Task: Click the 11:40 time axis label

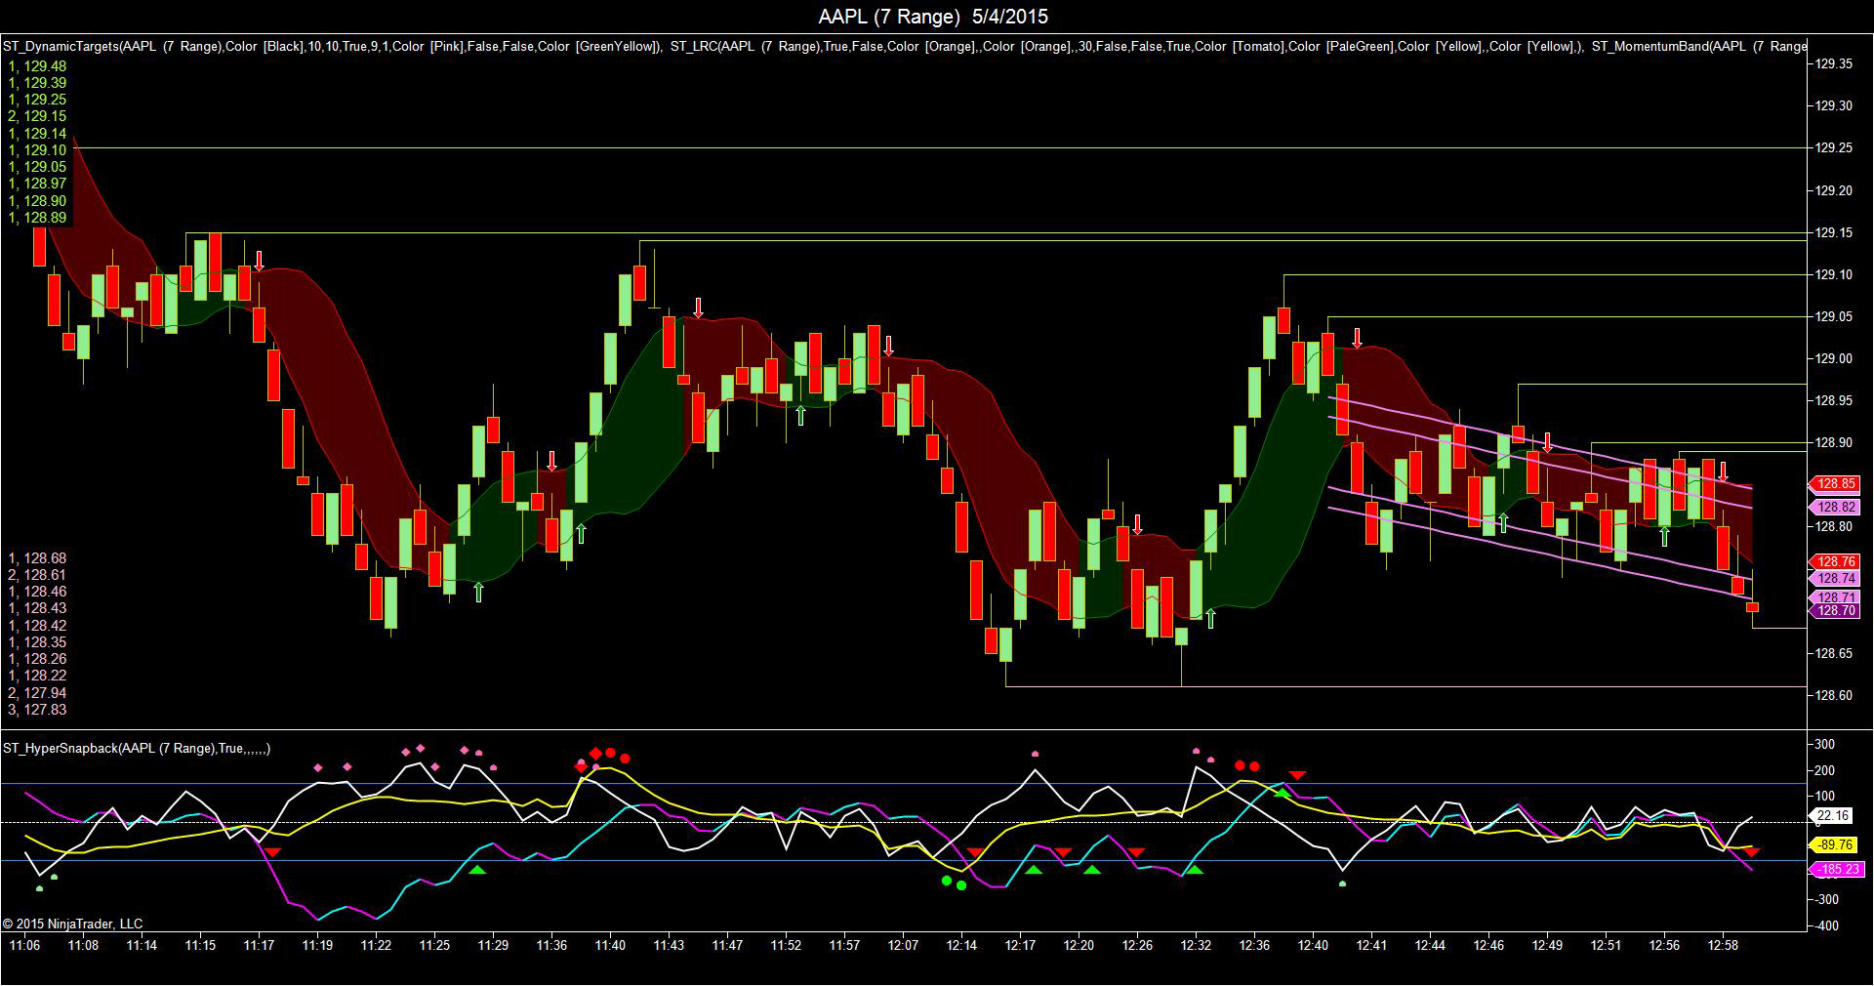Action: pyautogui.click(x=610, y=946)
